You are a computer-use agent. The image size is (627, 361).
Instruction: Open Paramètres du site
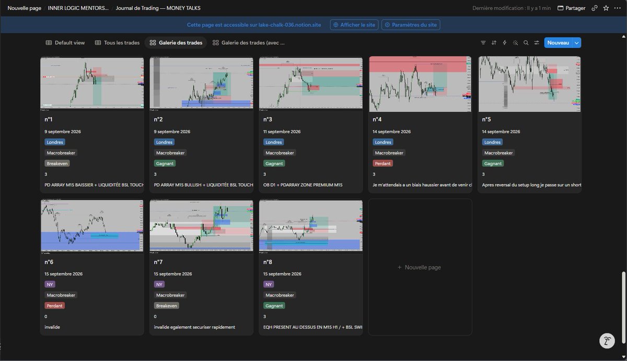(411, 25)
